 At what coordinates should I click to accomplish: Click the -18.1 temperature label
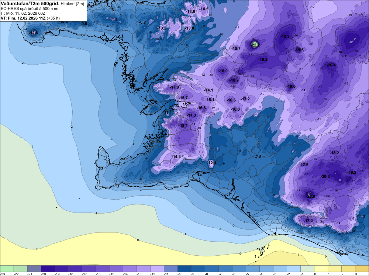point(183,126)
